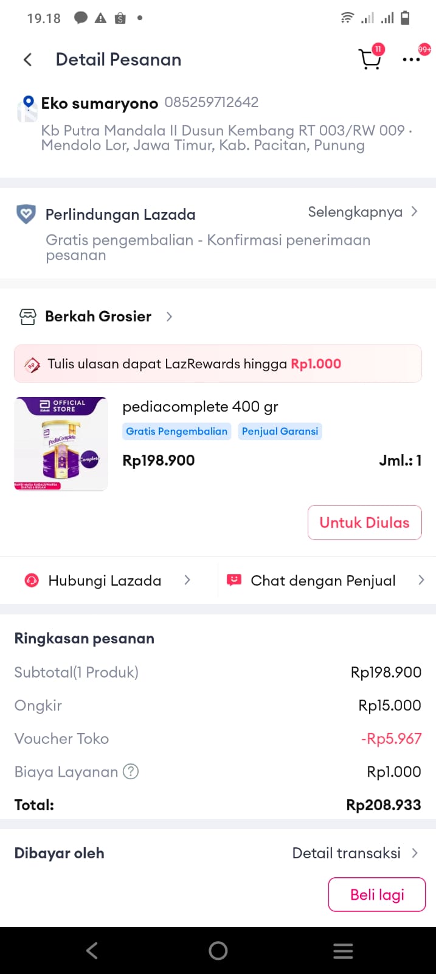The width and height of the screenshot is (436, 974).
Task: Tap the Perlindungan Lazada shield icon
Action: click(26, 214)
